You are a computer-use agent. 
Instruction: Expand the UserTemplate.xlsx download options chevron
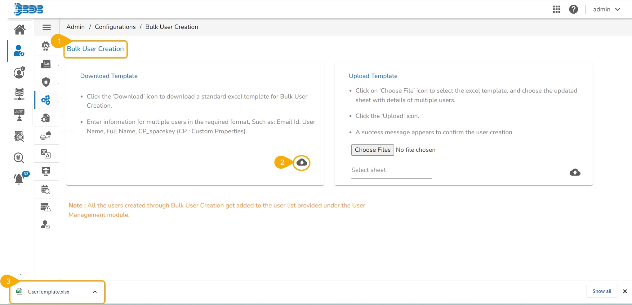[x=95, y=292]
